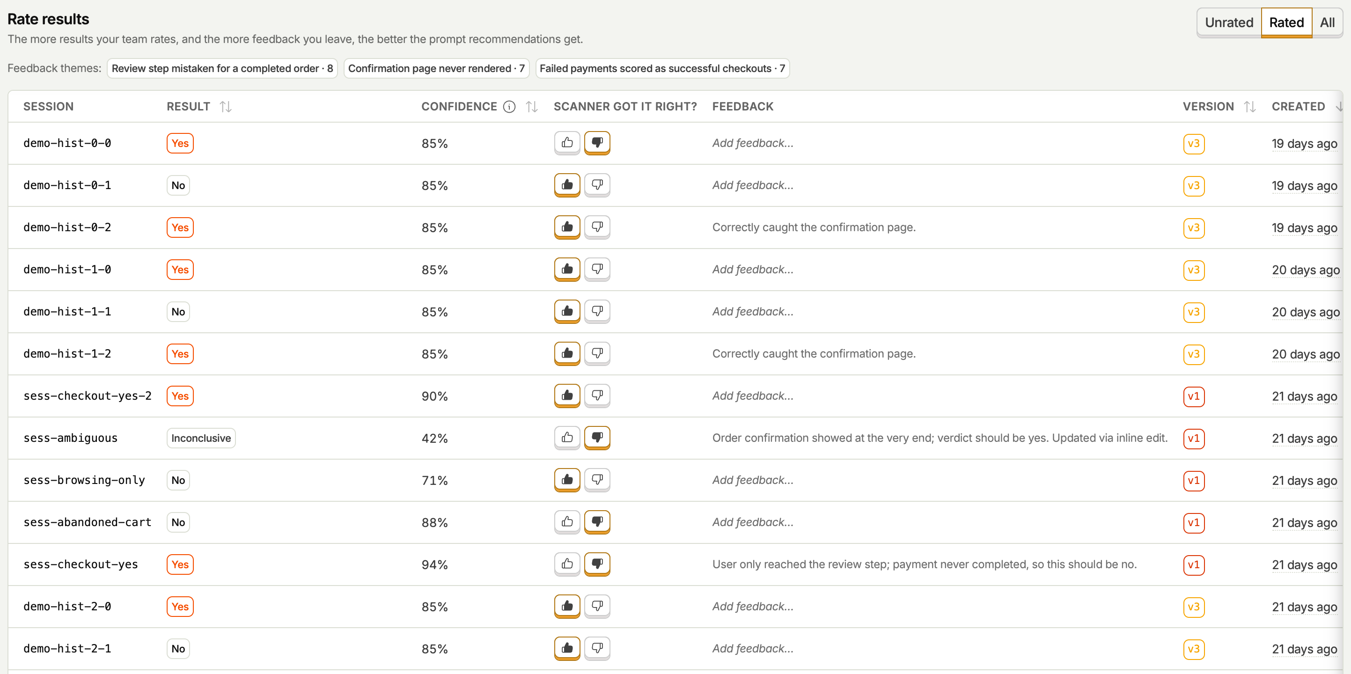1351x674 pixels.
Task: Click thumbs up for demo-hist-1-2
Action: (x=567, y=353)
